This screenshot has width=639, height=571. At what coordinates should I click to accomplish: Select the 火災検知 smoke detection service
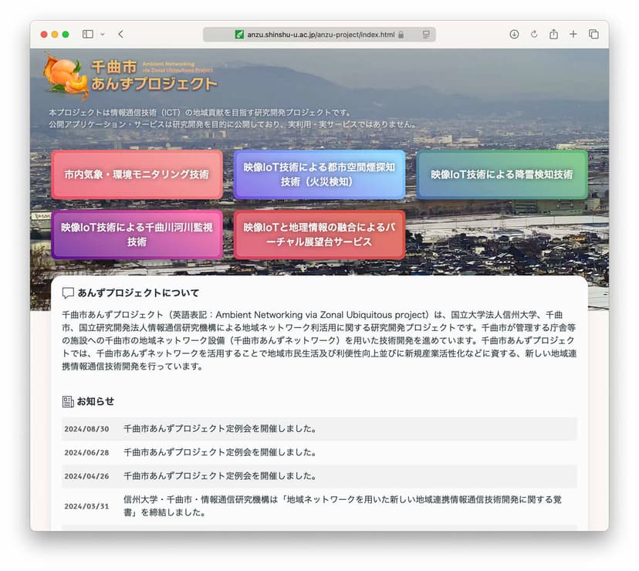pos(319,175)
